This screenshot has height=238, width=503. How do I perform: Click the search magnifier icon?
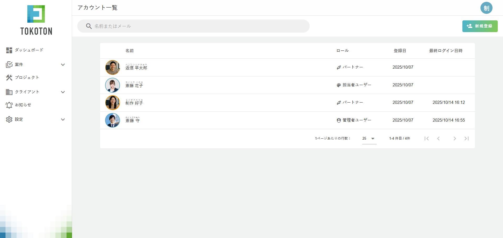(x=89, y=26)
